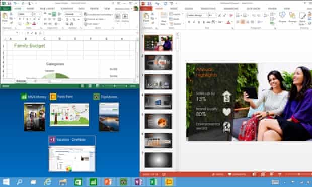Open Conditional Formatting in Excel's ribbon
The width and height of the screenshot is (312, 187).
click(98, 14)
